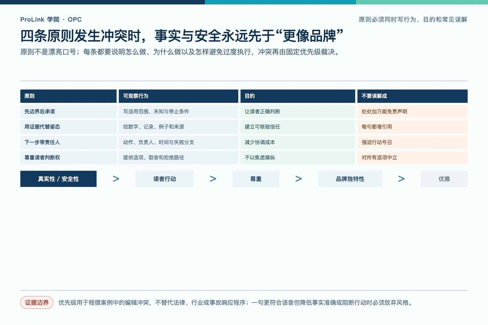The height and width of the screenshot is (325, 488).
Task: Click the 可观察行为 column header
Action: [179, 96]
